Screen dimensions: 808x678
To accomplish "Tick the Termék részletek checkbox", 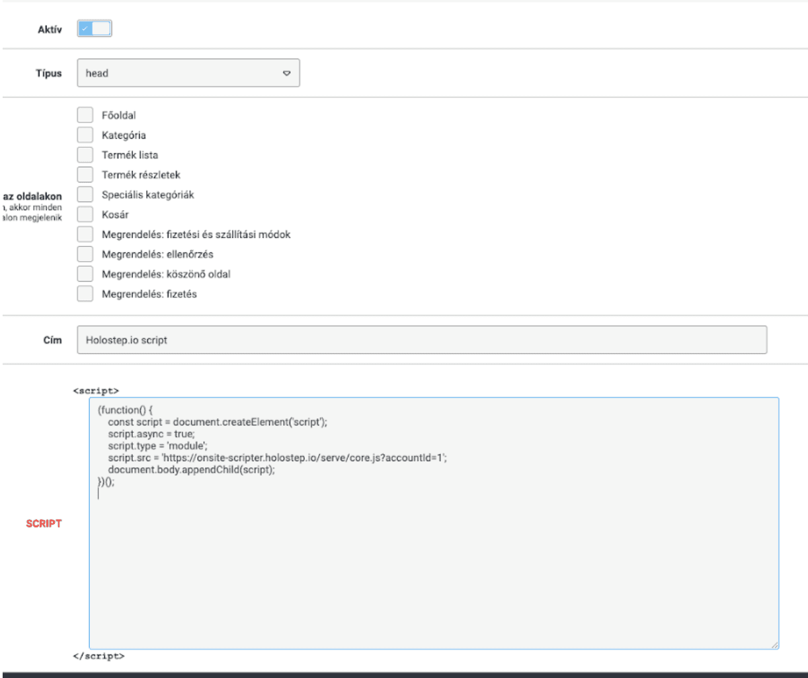I will [85, 174].
